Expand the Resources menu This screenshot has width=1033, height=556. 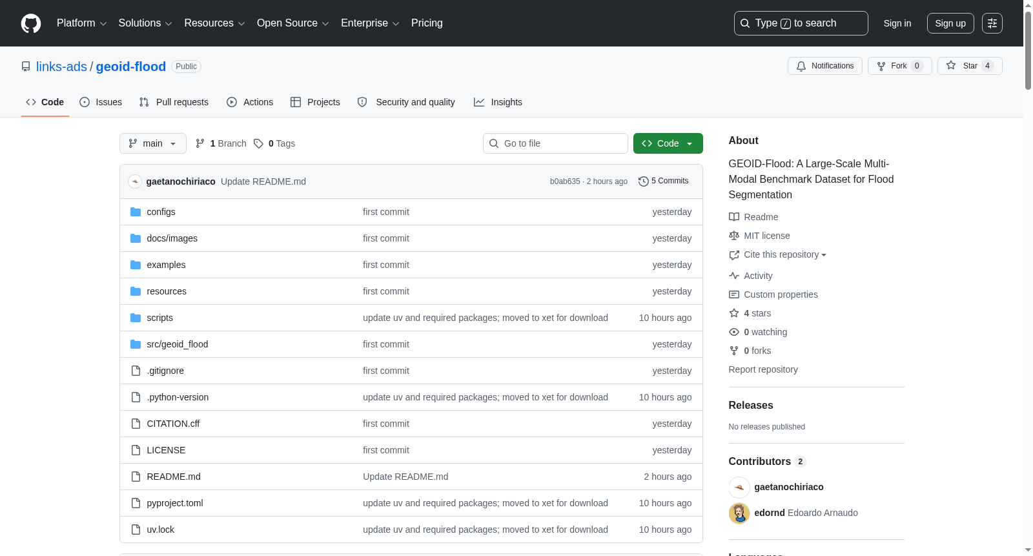click(214, 23)
